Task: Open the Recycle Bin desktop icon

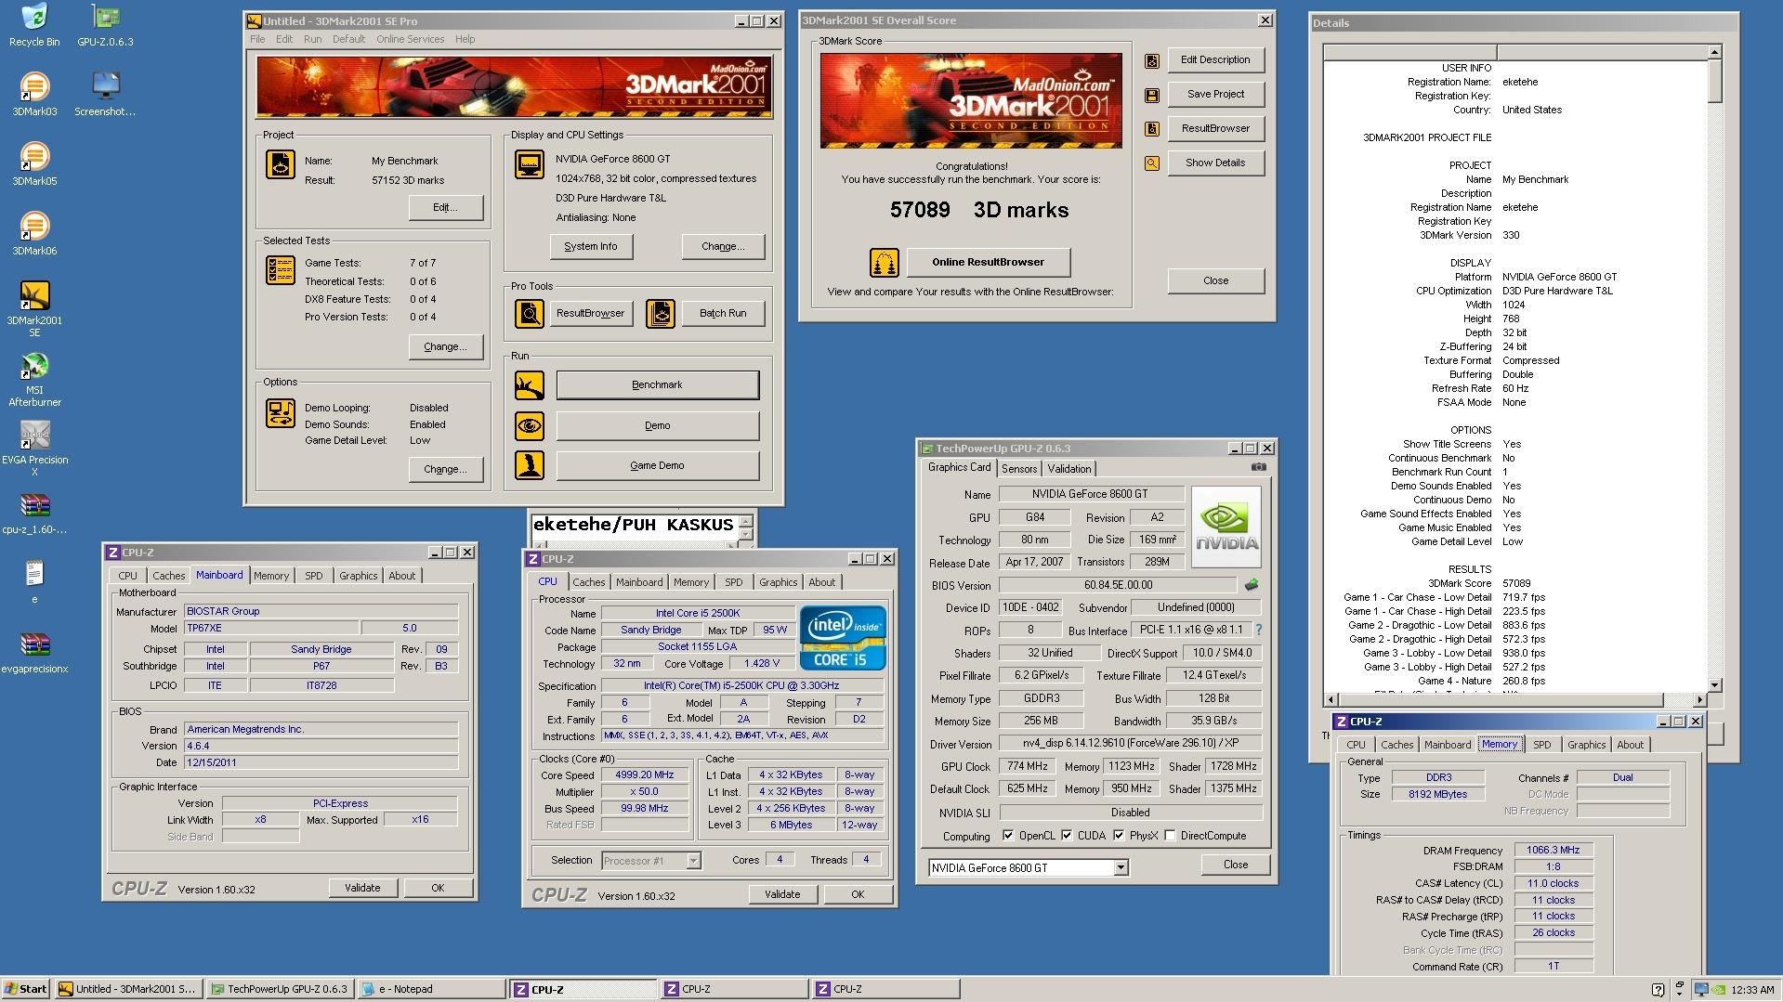Action: coord(34,25)
